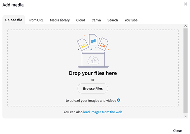This screenshot has width=190, height=134.
Task: Click the cloud upload arrow icon
Action: [93, 60]
